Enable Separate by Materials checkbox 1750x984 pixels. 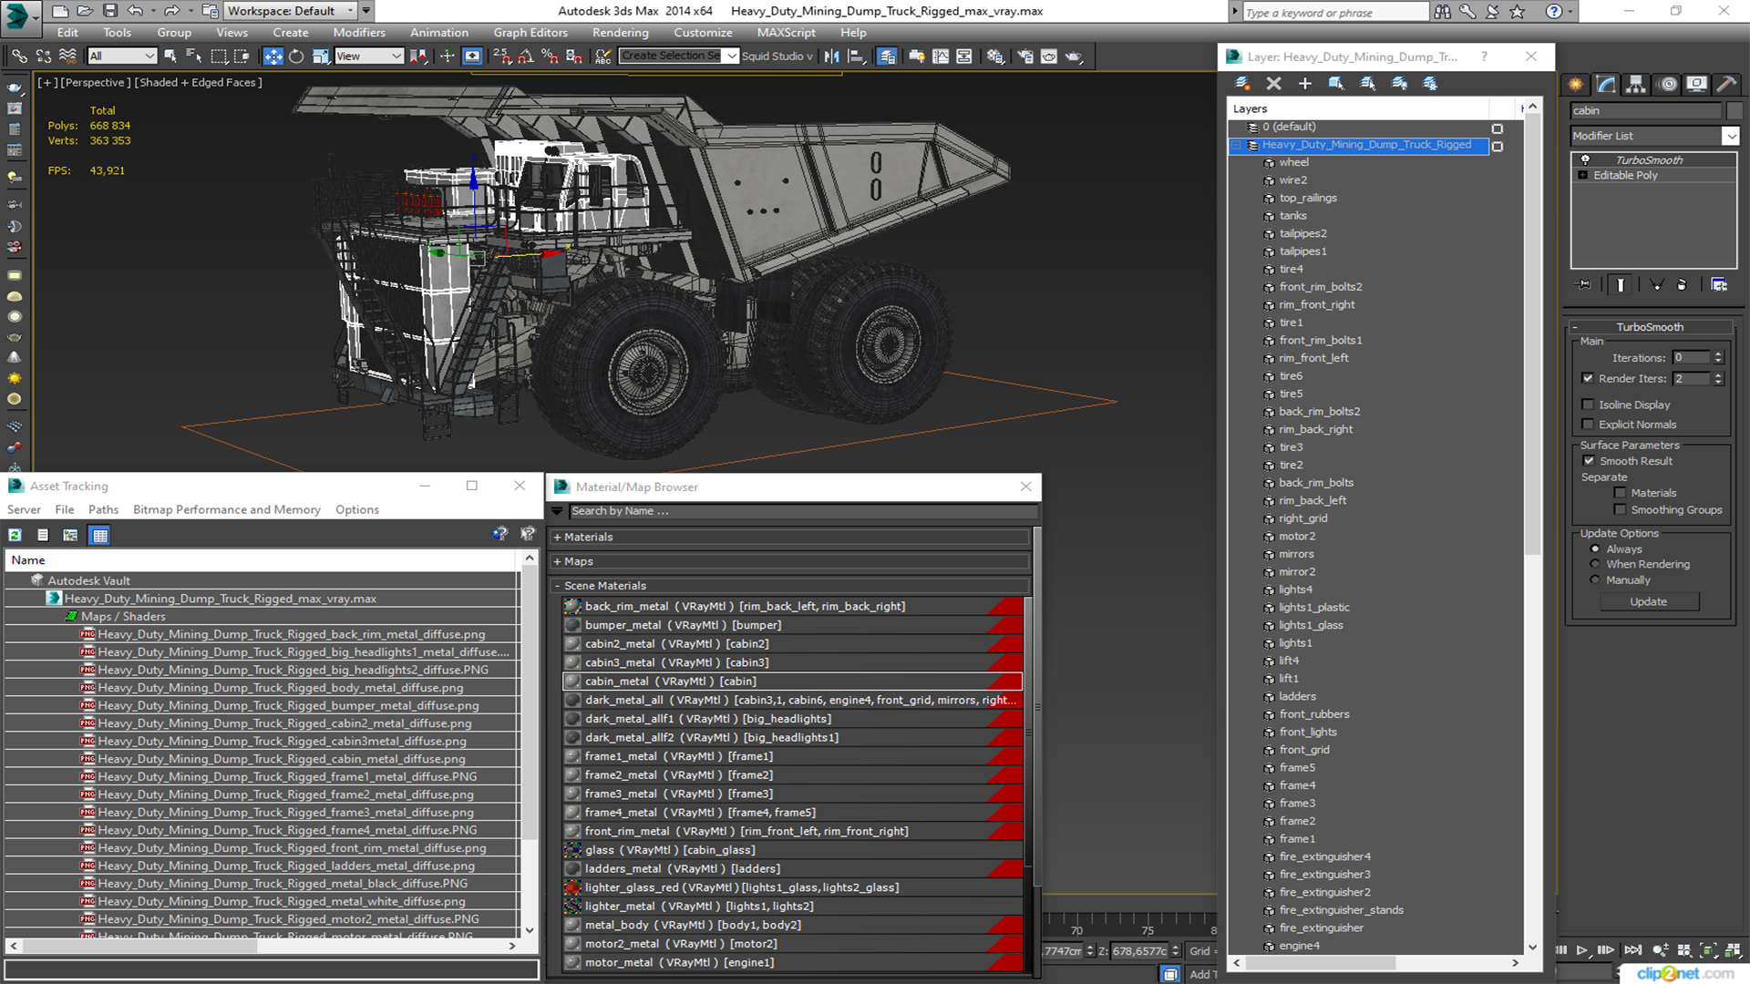(1620, 493)
